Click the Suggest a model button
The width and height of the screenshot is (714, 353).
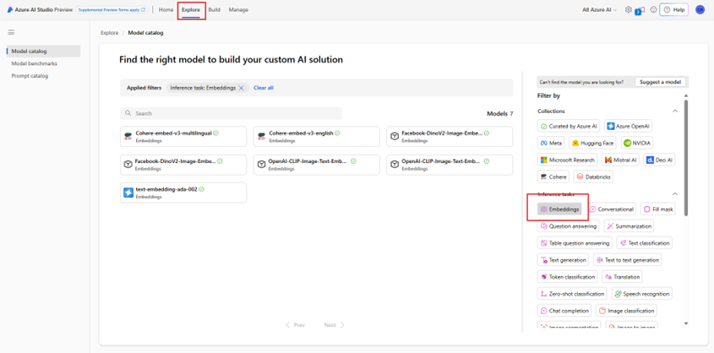(661, 82)
